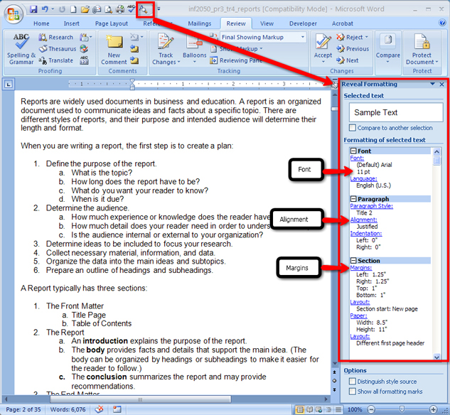
Task: Click the ruler tab selector icon
Action: click(9, 85)
